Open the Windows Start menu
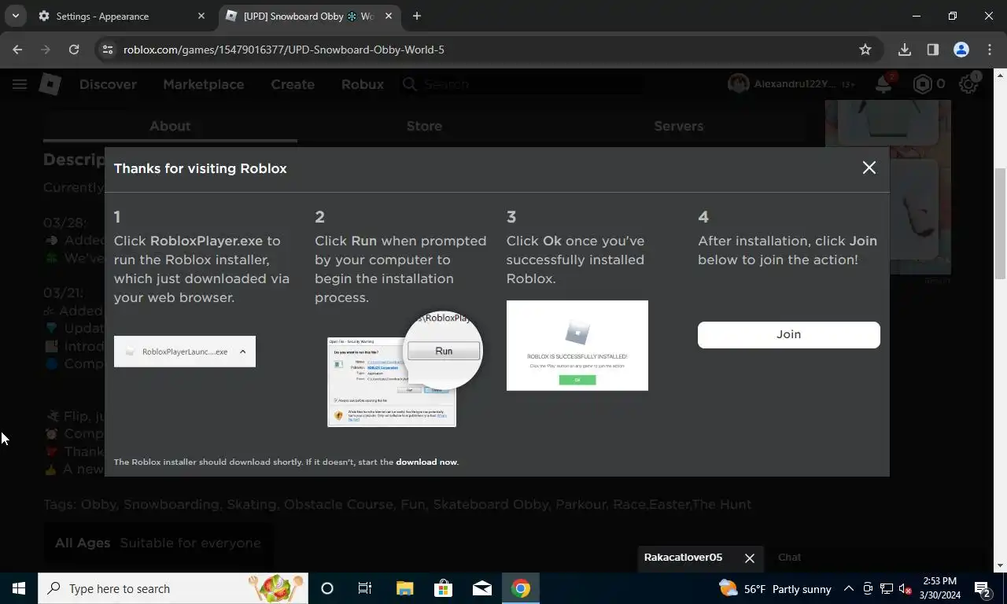This screenshot has height=604, width=1007. click(19, 588)
